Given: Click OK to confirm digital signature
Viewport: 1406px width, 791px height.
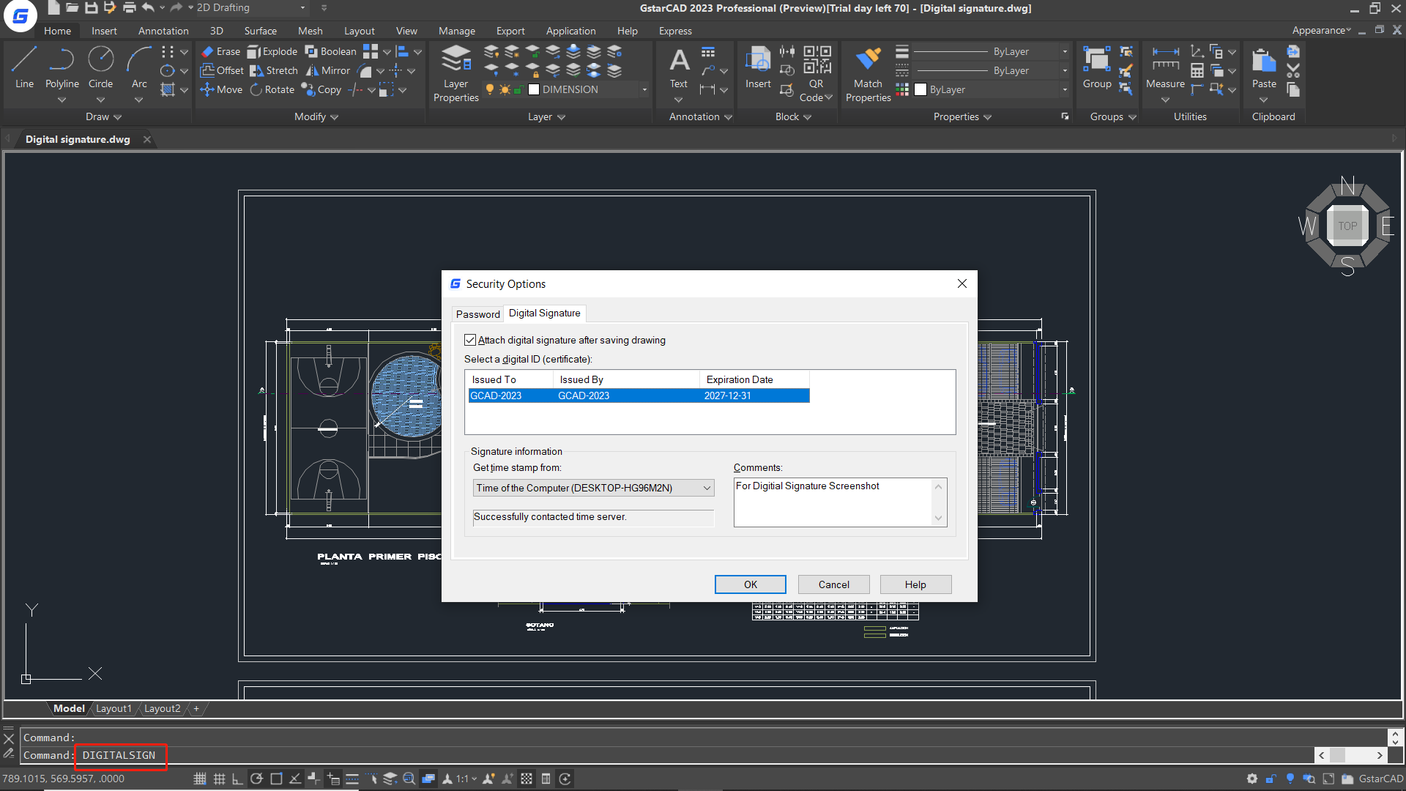Looking at the screenshot, I should [x=751, y=583].
